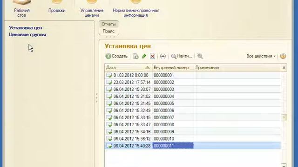Viewport: 298px width, 167px height.
Task: Click the Внутренний номер column header
Action: tap(173, 68)
